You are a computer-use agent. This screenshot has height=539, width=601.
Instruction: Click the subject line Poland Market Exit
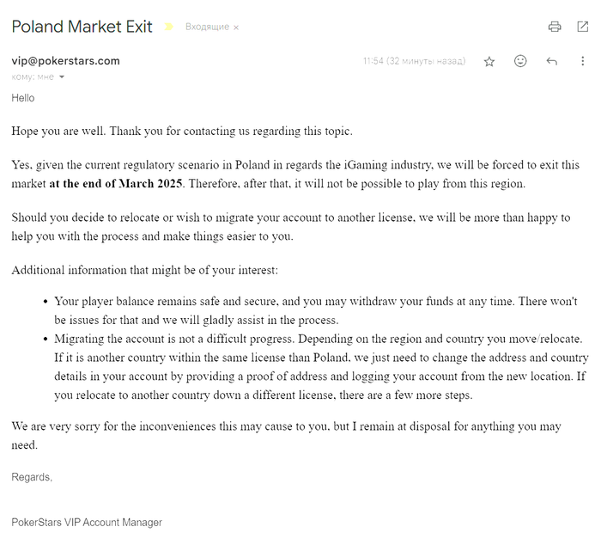pyautogui.click(x=82, y=27)
